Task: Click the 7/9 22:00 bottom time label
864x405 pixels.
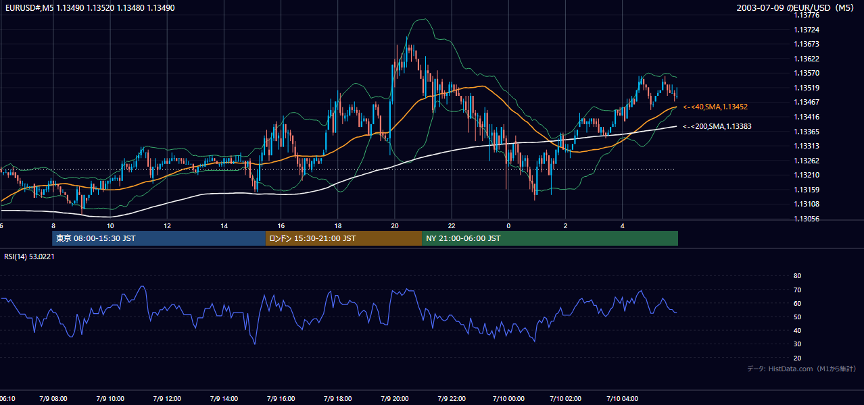Action: [452, 398]
